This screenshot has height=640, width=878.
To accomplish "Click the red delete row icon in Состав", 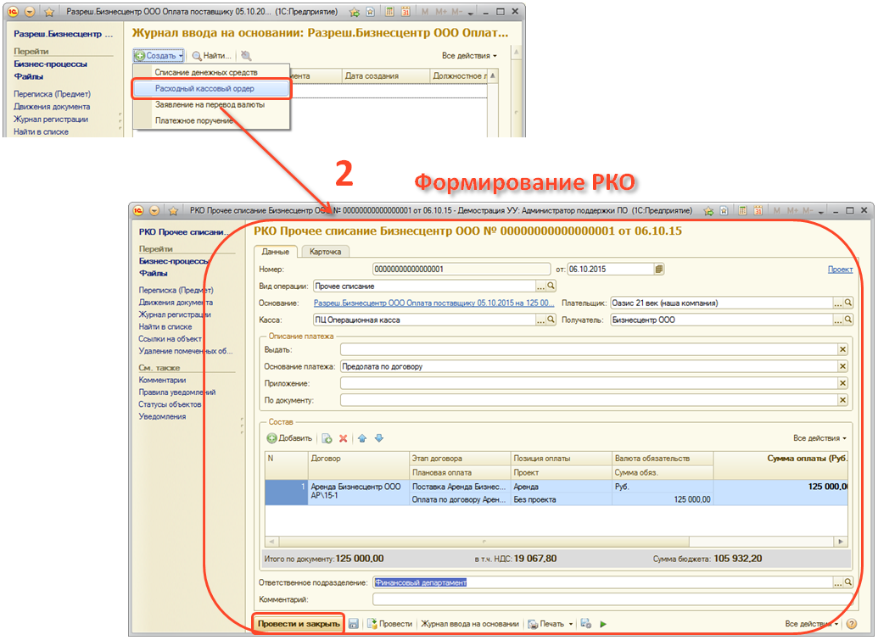I will tap(344, 438).
